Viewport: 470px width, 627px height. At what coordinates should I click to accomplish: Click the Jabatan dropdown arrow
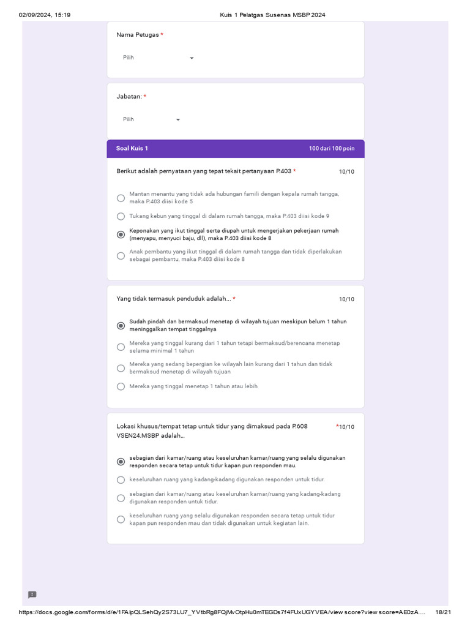tap(178, 120)
